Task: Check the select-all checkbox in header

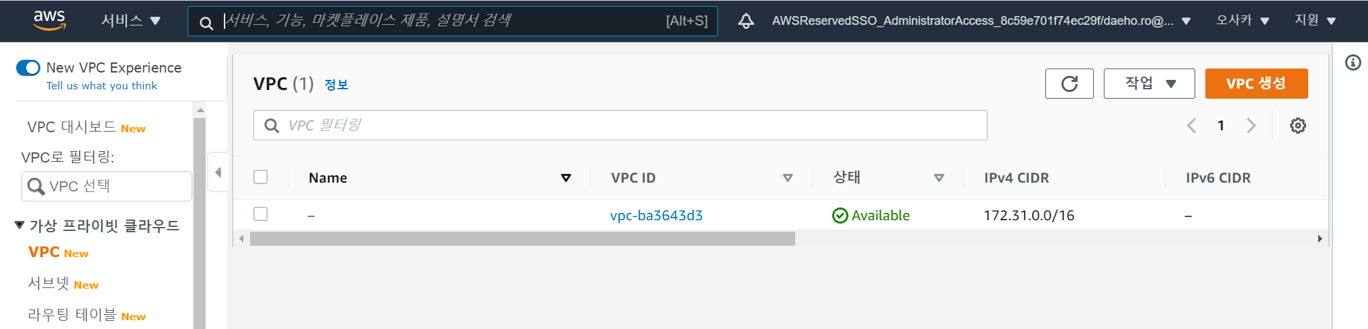Action: [x=261, y=177]
